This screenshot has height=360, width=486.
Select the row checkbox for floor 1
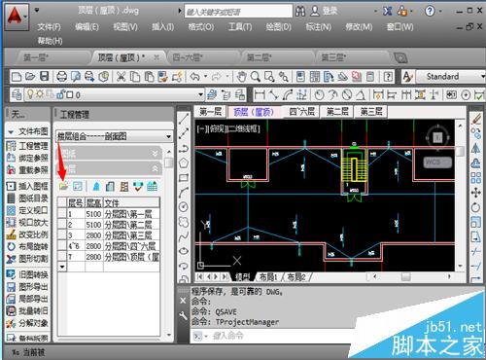tap(61, 214)
